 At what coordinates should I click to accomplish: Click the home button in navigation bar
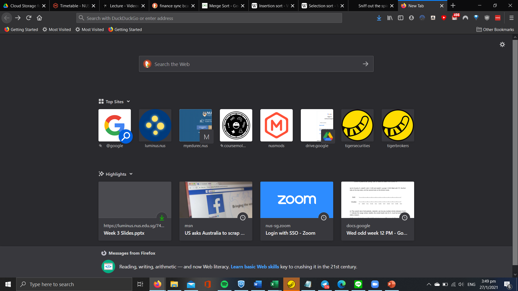coord(39,18)
